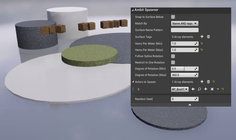Click the Items Per Meter (Min) field
This screenshot has height=140, width=236.
[184, 44]
